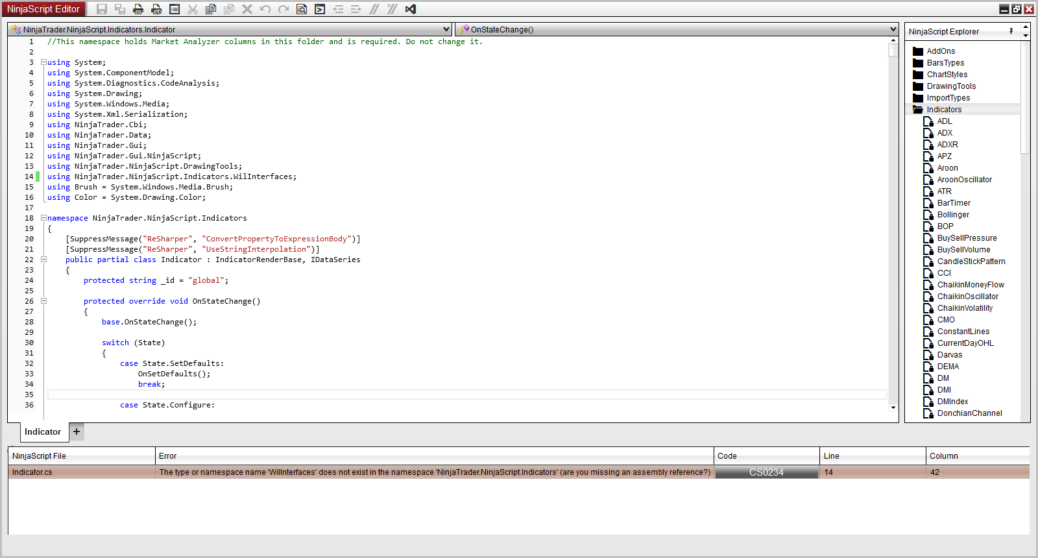Image resolution: width=1038 pixels, height=558 pixels.
Task: Switch to the Indicator tab
Action: point(43,432)
